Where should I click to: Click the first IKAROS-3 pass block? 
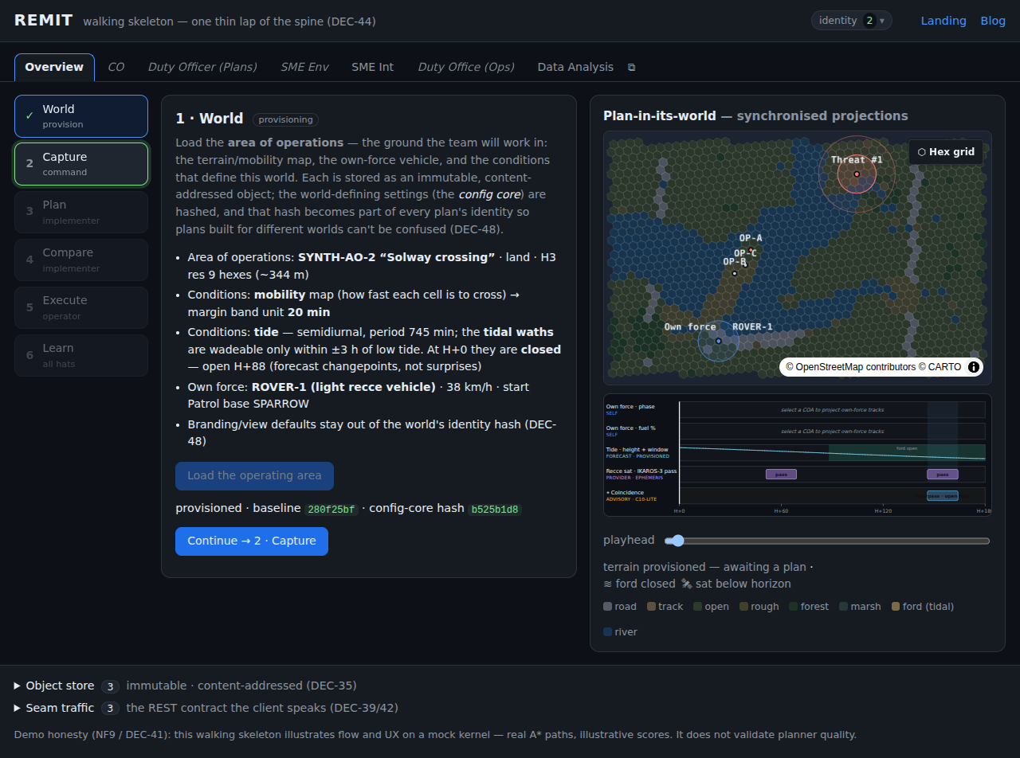point(781,475)
